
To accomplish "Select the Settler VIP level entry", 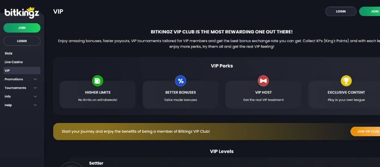I will (x=96, y=163).
